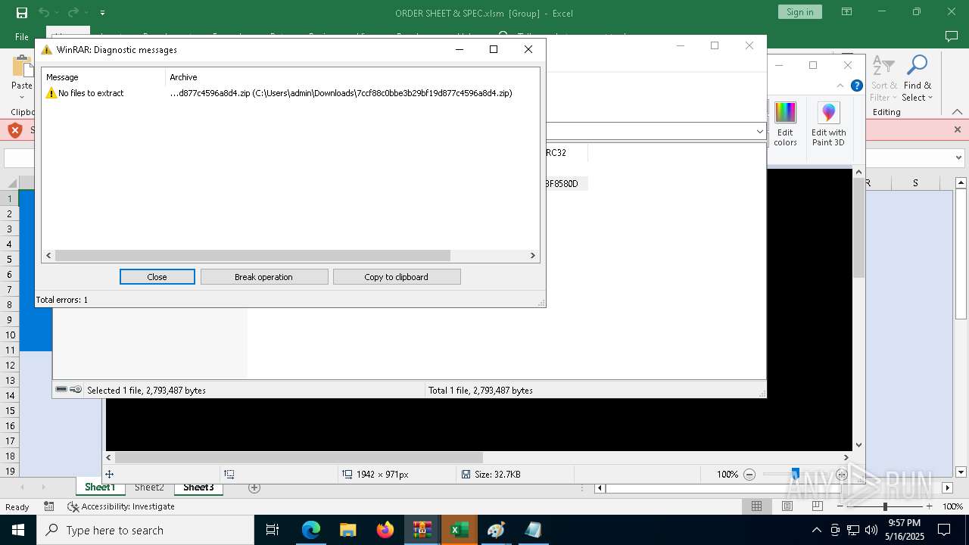Click Paint zoom out button

tap(749, 475)
